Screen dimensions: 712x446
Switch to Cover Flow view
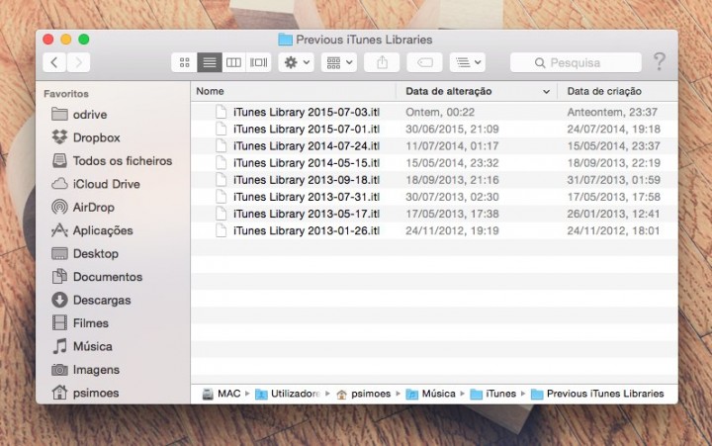259,62
